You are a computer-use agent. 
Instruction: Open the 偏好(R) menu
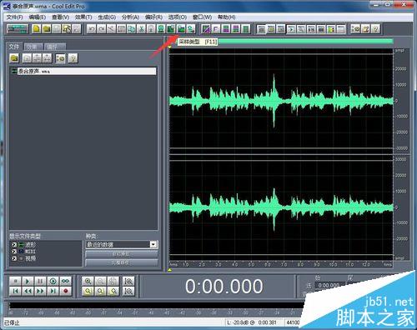153,17
